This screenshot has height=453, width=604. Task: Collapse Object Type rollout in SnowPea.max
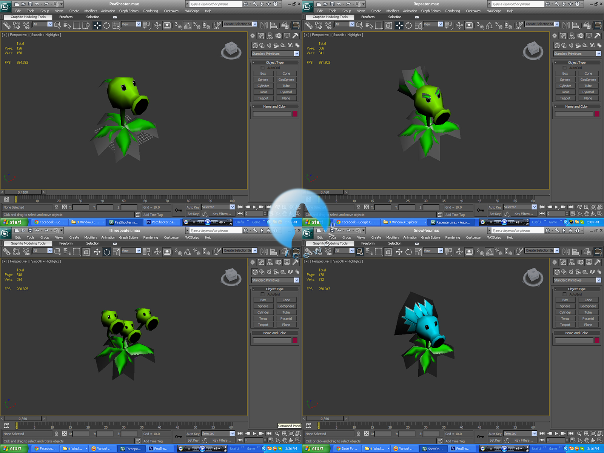tap(577, 289)
